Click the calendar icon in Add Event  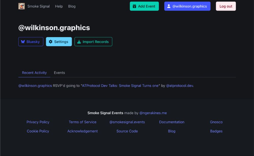click(134, 6)
